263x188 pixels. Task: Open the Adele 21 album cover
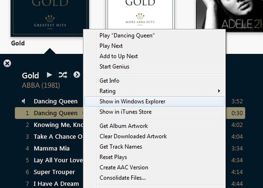point(229,15)
